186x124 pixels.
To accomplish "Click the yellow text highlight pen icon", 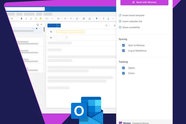I will [x=41, y=19].
